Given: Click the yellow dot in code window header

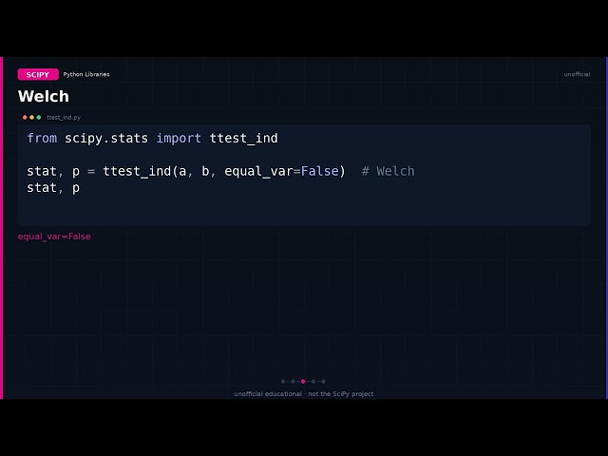Looking at the screenshot, I should pyautogui.click(x=31, y=117).
